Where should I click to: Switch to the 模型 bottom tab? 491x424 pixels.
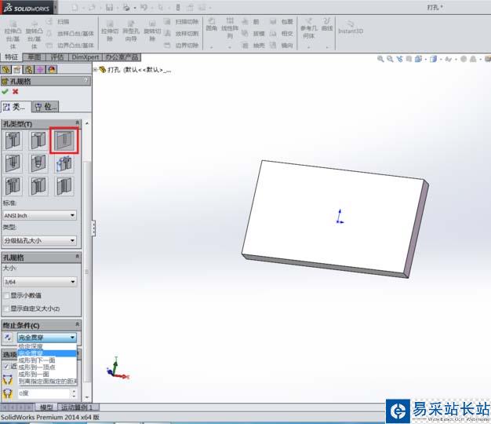tap(46, 407)
